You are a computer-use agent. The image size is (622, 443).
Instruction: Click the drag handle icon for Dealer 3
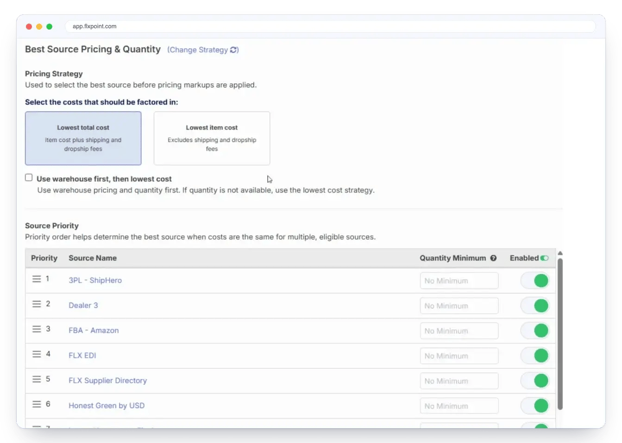pyautogui.click(x=37, y=304)
